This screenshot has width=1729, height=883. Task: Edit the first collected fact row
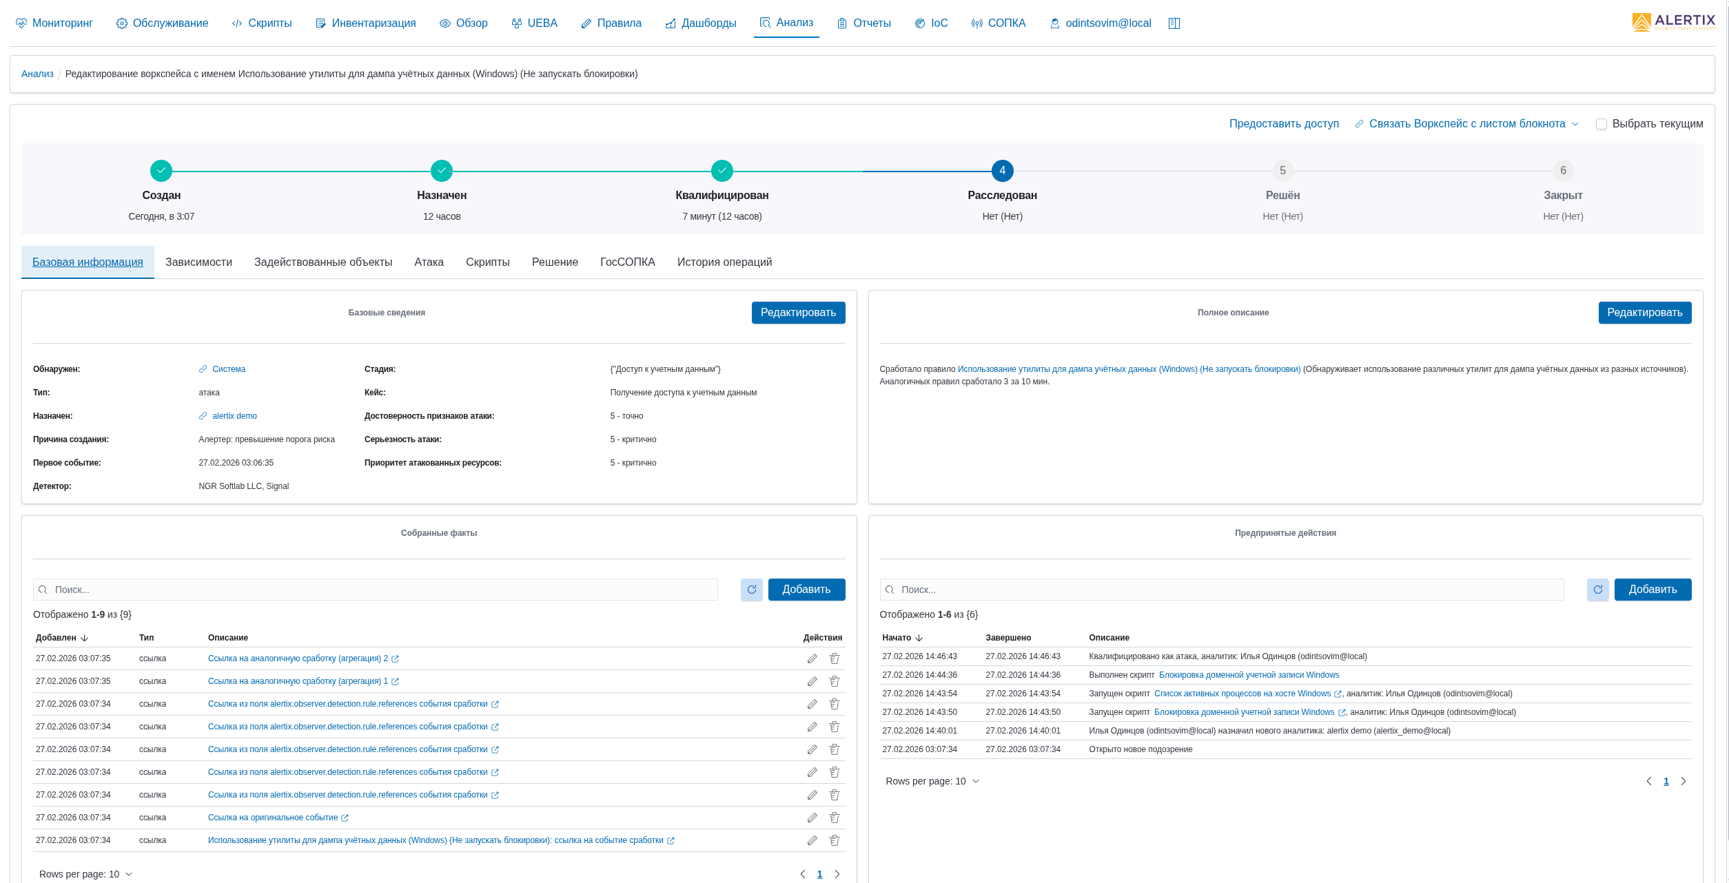tap(812, 658)
